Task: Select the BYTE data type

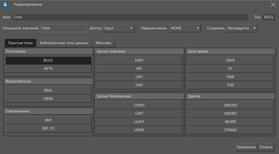Action: (x=48, y=69)
